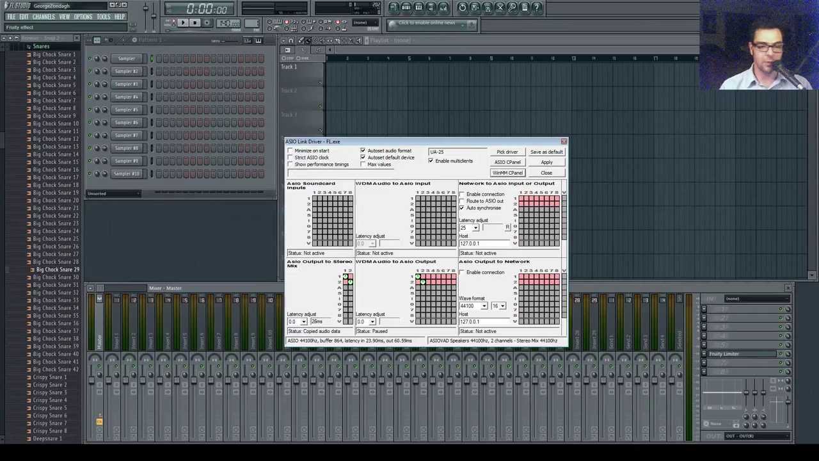Open the OPTIONS menu
The width and height of the screenshot is (819, 461).
point(83,17)
